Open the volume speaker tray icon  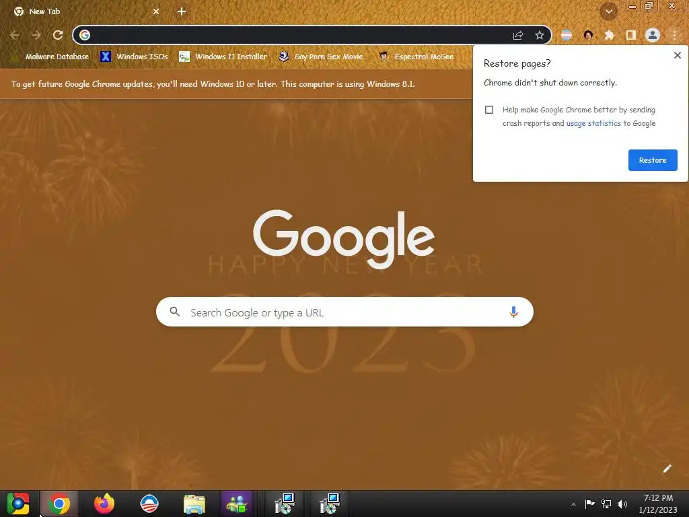[622, 504]
